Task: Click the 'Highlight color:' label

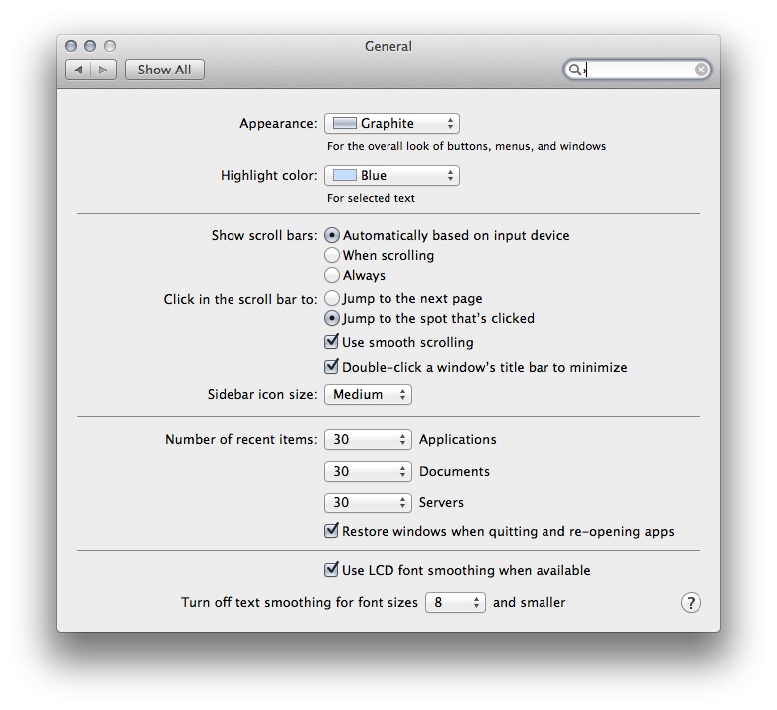Action: [x=268, y=176]
